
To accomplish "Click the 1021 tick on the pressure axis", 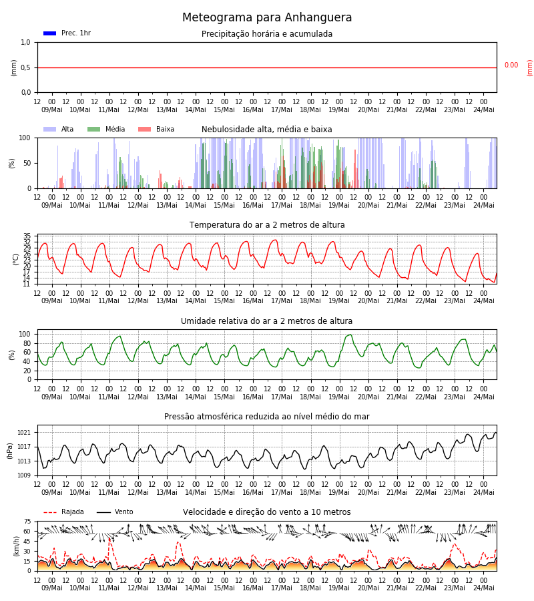I will 24,433.
